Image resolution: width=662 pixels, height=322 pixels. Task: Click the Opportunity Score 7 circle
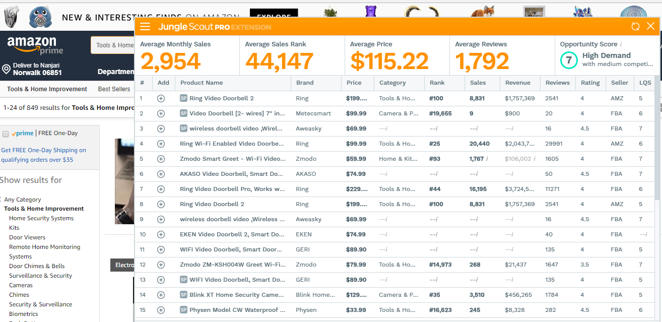coord(569,60)
